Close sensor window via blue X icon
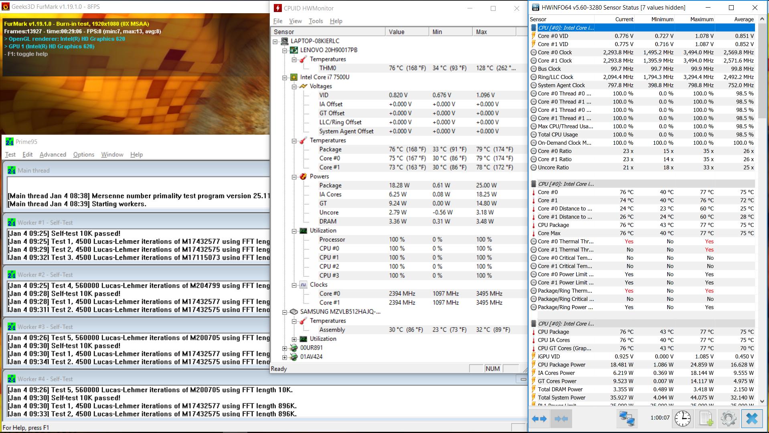This screenshot has height=433, width=769. click(752, 419)
